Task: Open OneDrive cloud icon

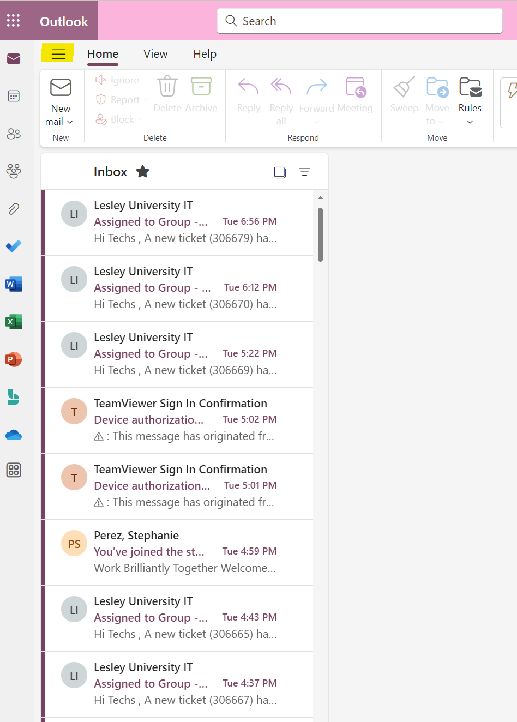Action: pyautogui.click(x=14, y=435)
